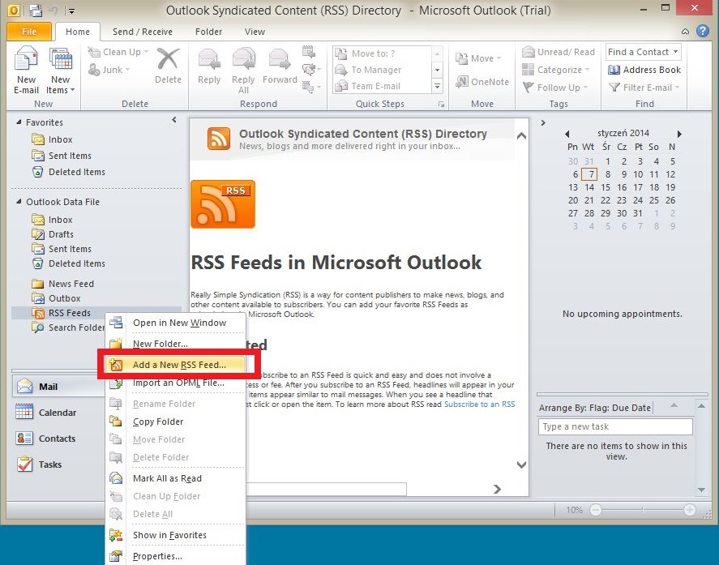Click the large RSS logo image
719x565 pixels.
[223, 204]
